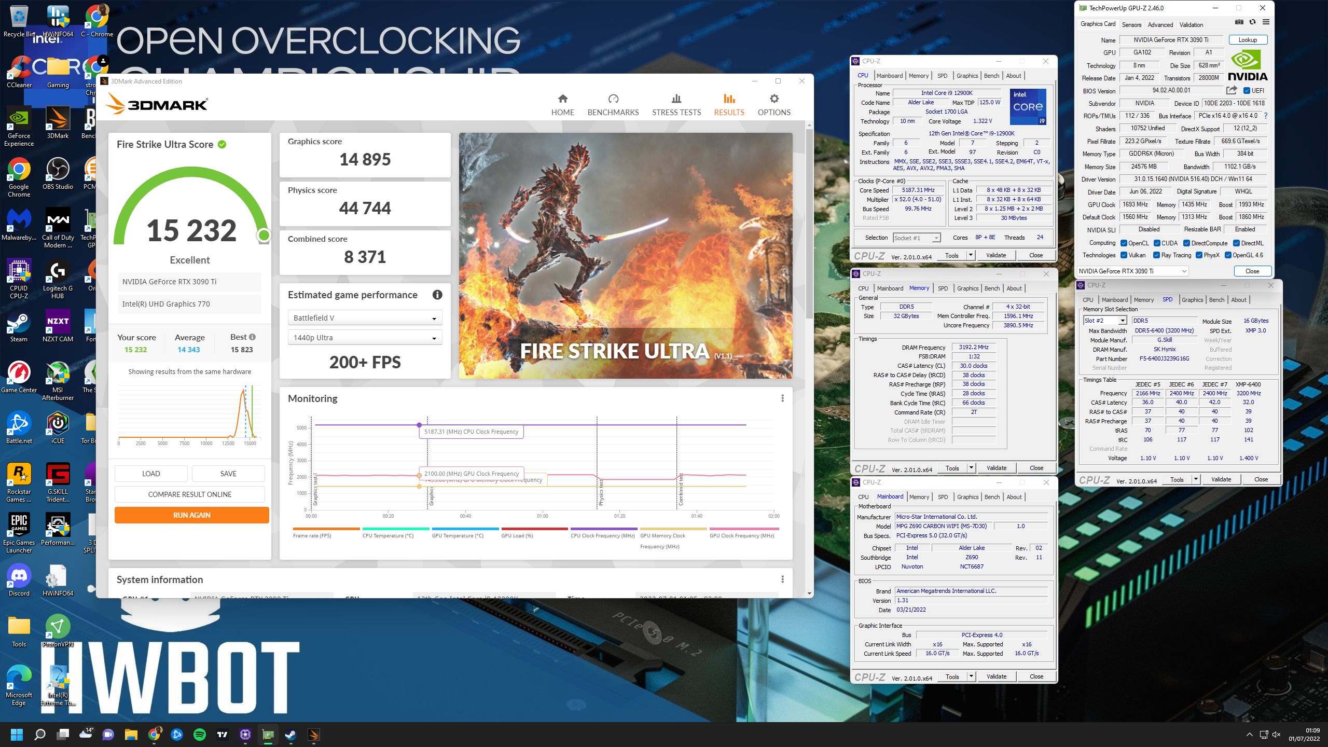Click the Windows Start button
1328x747 pixels.
click(17, 735)
